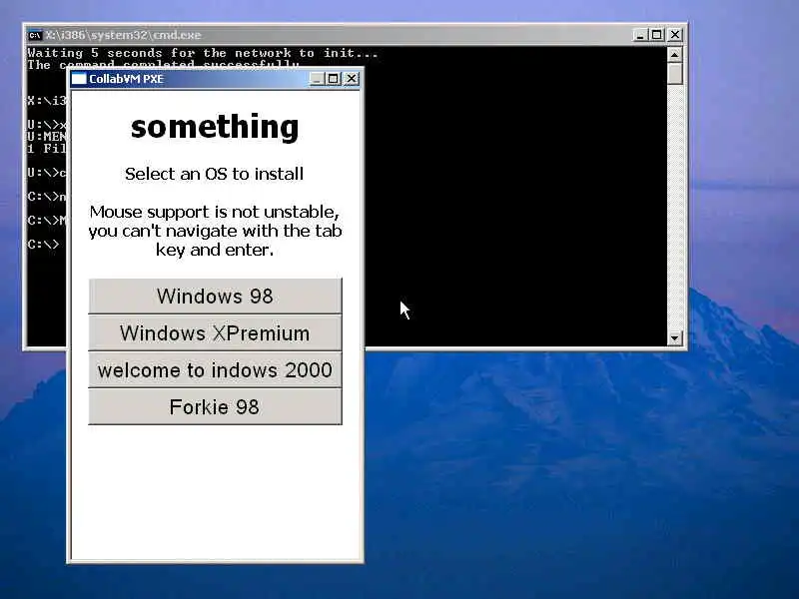Click 'Mouse support is not unstable' paragraph

point(215,231)
